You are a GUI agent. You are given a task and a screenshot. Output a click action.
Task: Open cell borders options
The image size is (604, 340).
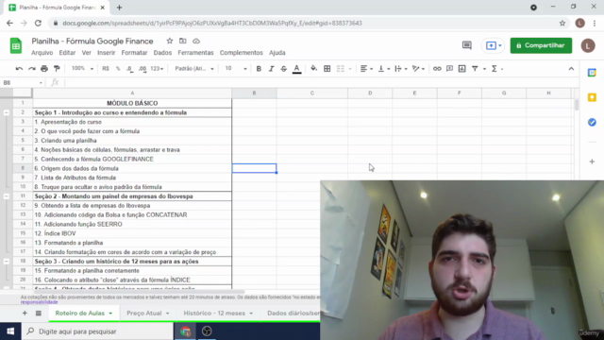coord(327,69)
